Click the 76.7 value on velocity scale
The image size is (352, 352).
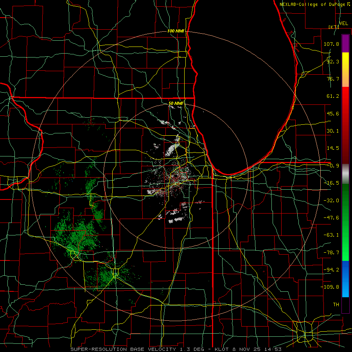tap(333, 79)
